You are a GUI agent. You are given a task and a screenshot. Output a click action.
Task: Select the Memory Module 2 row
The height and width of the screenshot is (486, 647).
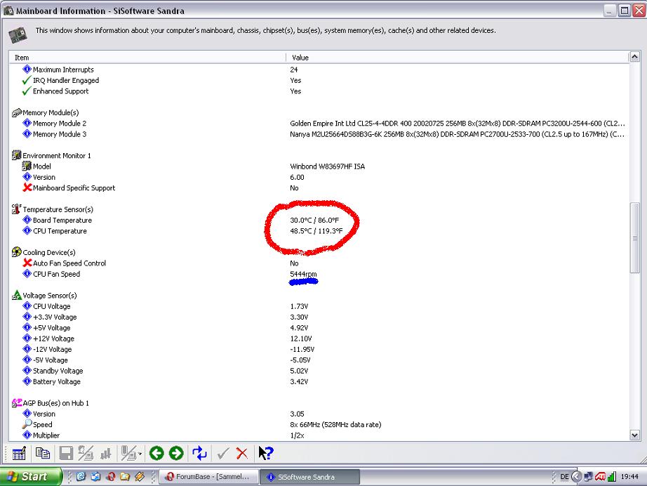[x=319, y=123]
